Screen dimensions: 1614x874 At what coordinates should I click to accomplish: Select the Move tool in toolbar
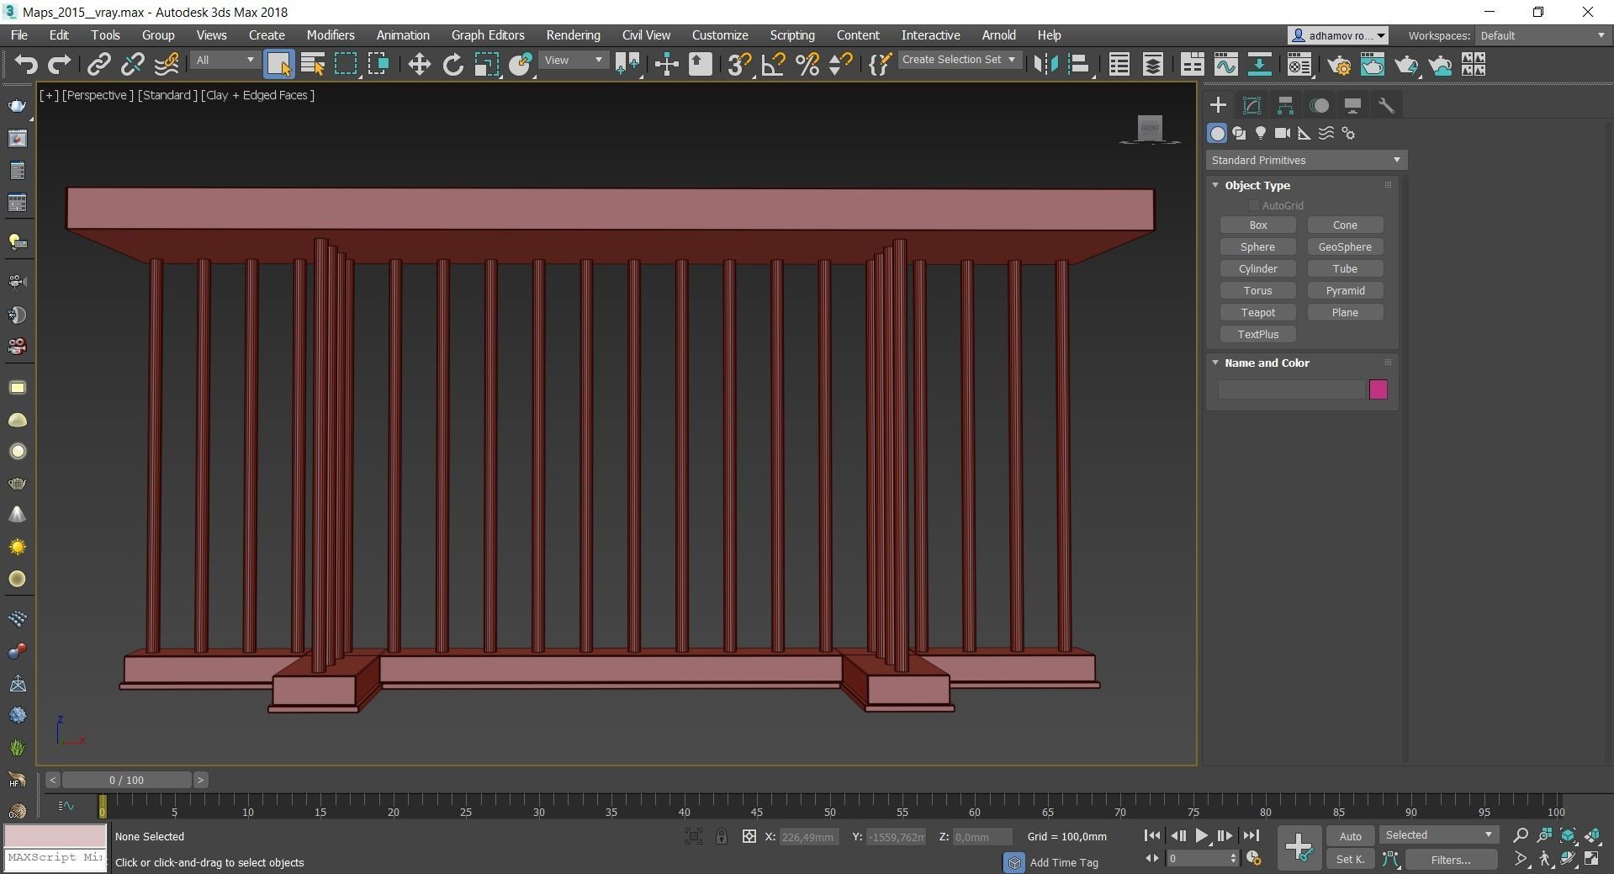(x=419, y=65)
